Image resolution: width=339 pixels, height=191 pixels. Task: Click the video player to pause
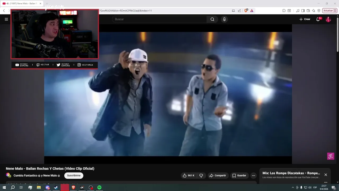point(168,94)
